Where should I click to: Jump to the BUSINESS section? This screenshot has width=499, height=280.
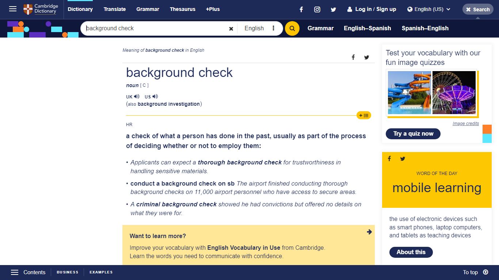(68, 272)
